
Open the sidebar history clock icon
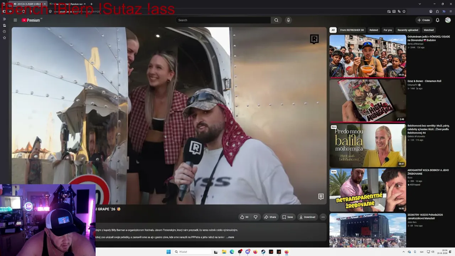tap(4, 32)
